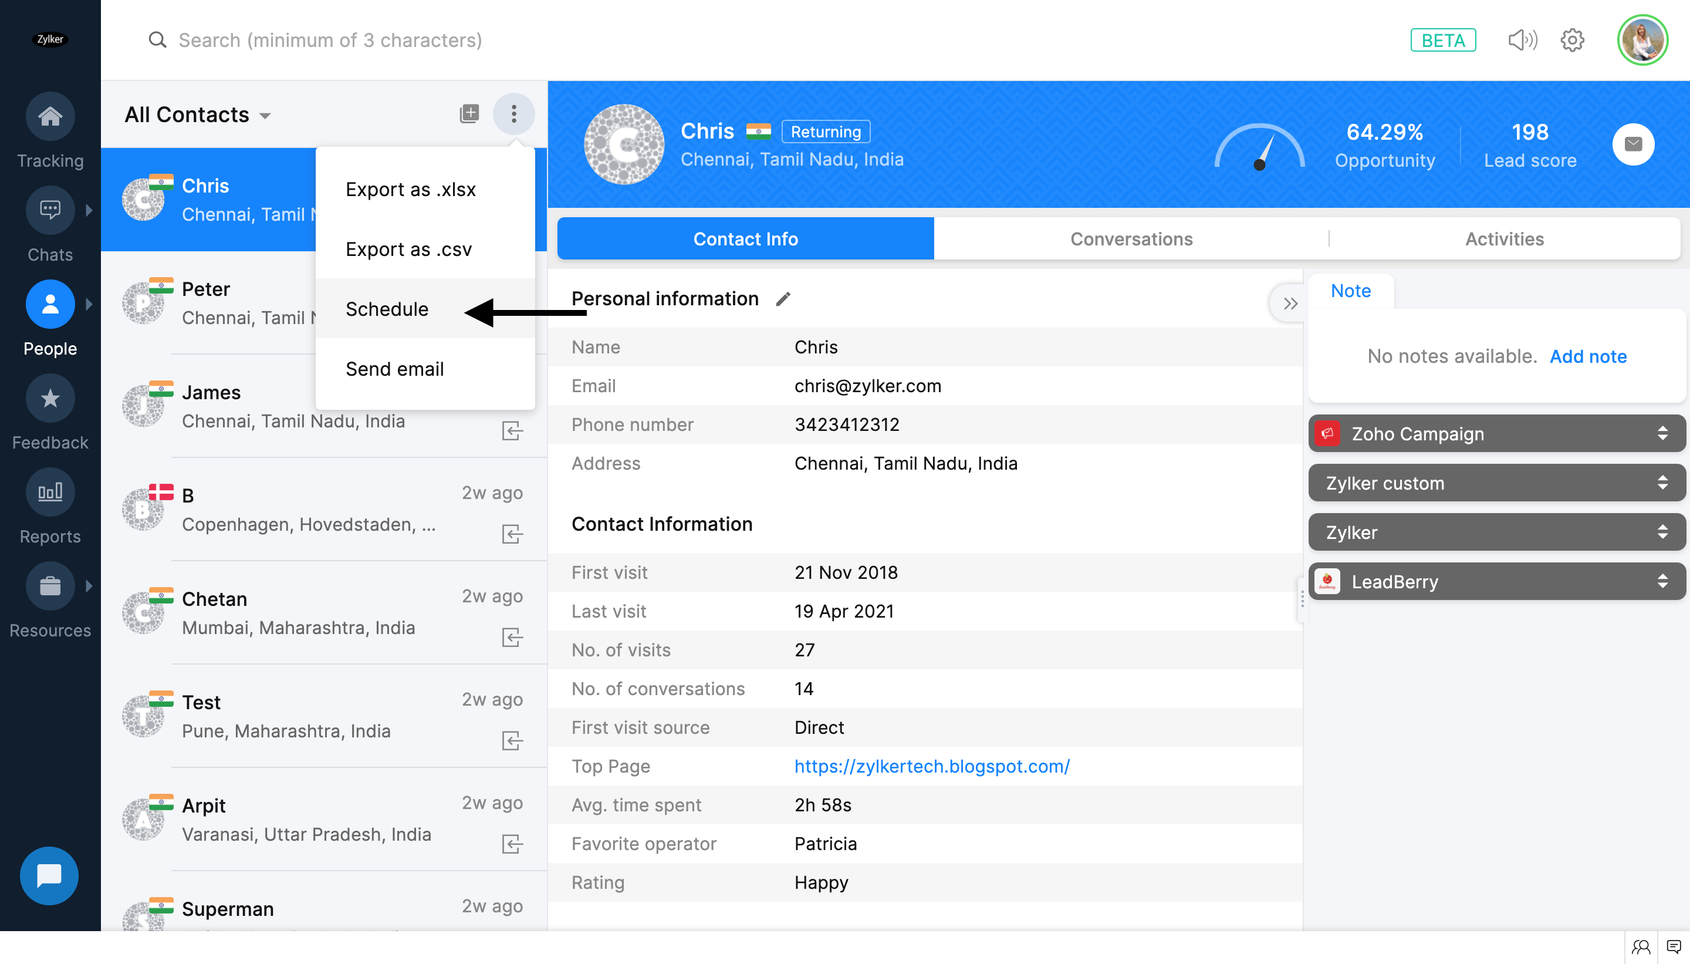This screenshot has width=1690, height=964.
Task: Go to the Feedback star icon
Action: click(50, 399)
